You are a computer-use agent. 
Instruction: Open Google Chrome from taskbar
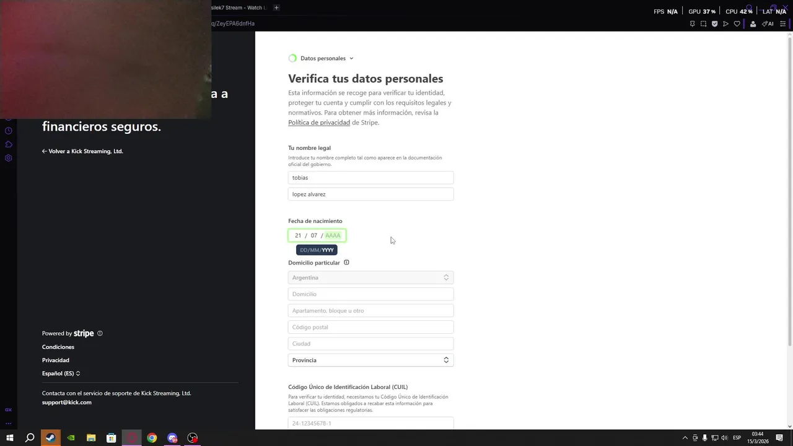[x=152, y=438]
